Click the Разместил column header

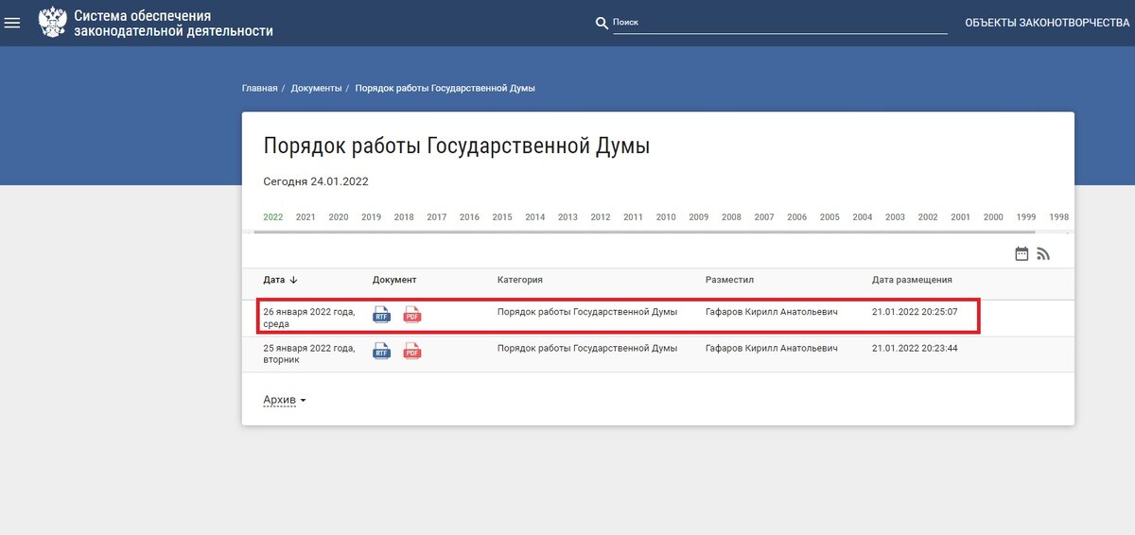[x=729, y=280]
